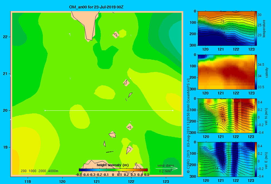Click the title OM_an00 for 23-Jul-2019 00Z
Viewport: 271px width, 184px height.
(x=96, y=7)
